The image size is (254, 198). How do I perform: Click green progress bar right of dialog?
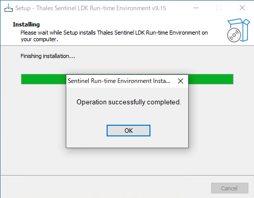211,79
